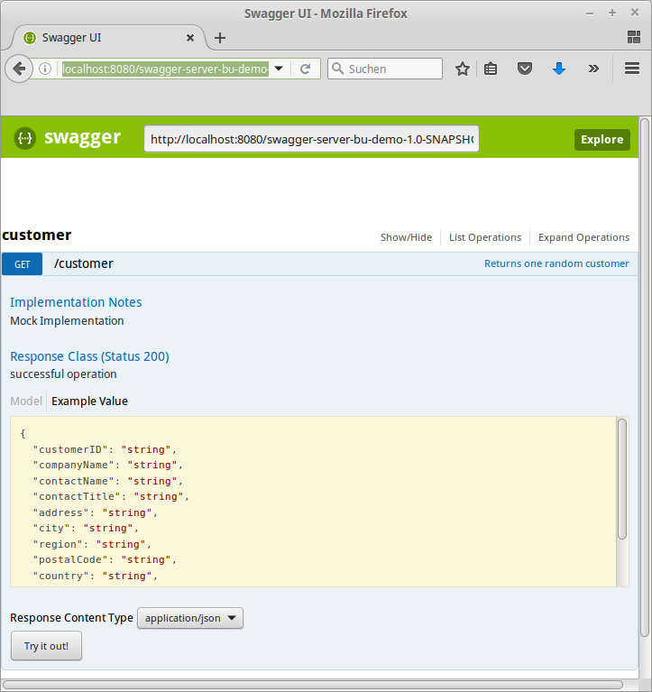Click the customer section heading
Image resolution: width=652 pixels, height=692 pixels.
(x=37, y=235)
